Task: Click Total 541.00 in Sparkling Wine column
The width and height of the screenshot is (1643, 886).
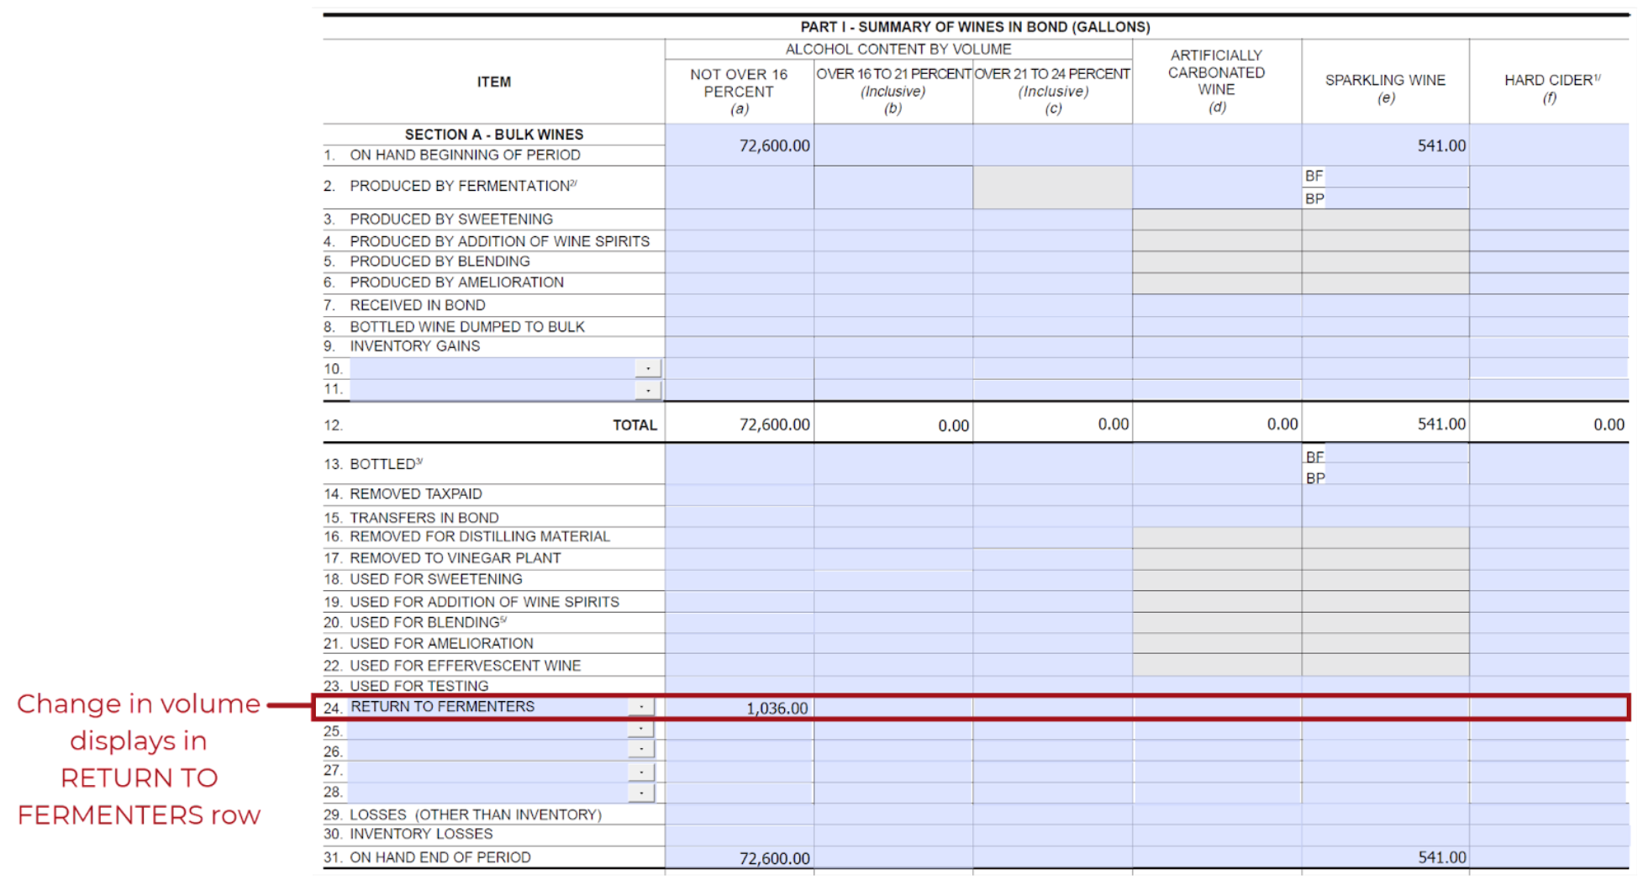Action: pos(1441,425)
